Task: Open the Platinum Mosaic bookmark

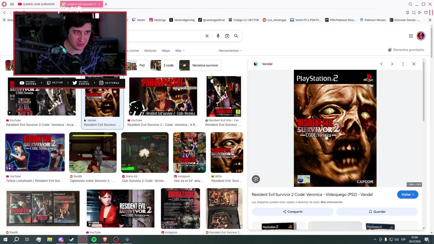Action: tap(373, 20)
